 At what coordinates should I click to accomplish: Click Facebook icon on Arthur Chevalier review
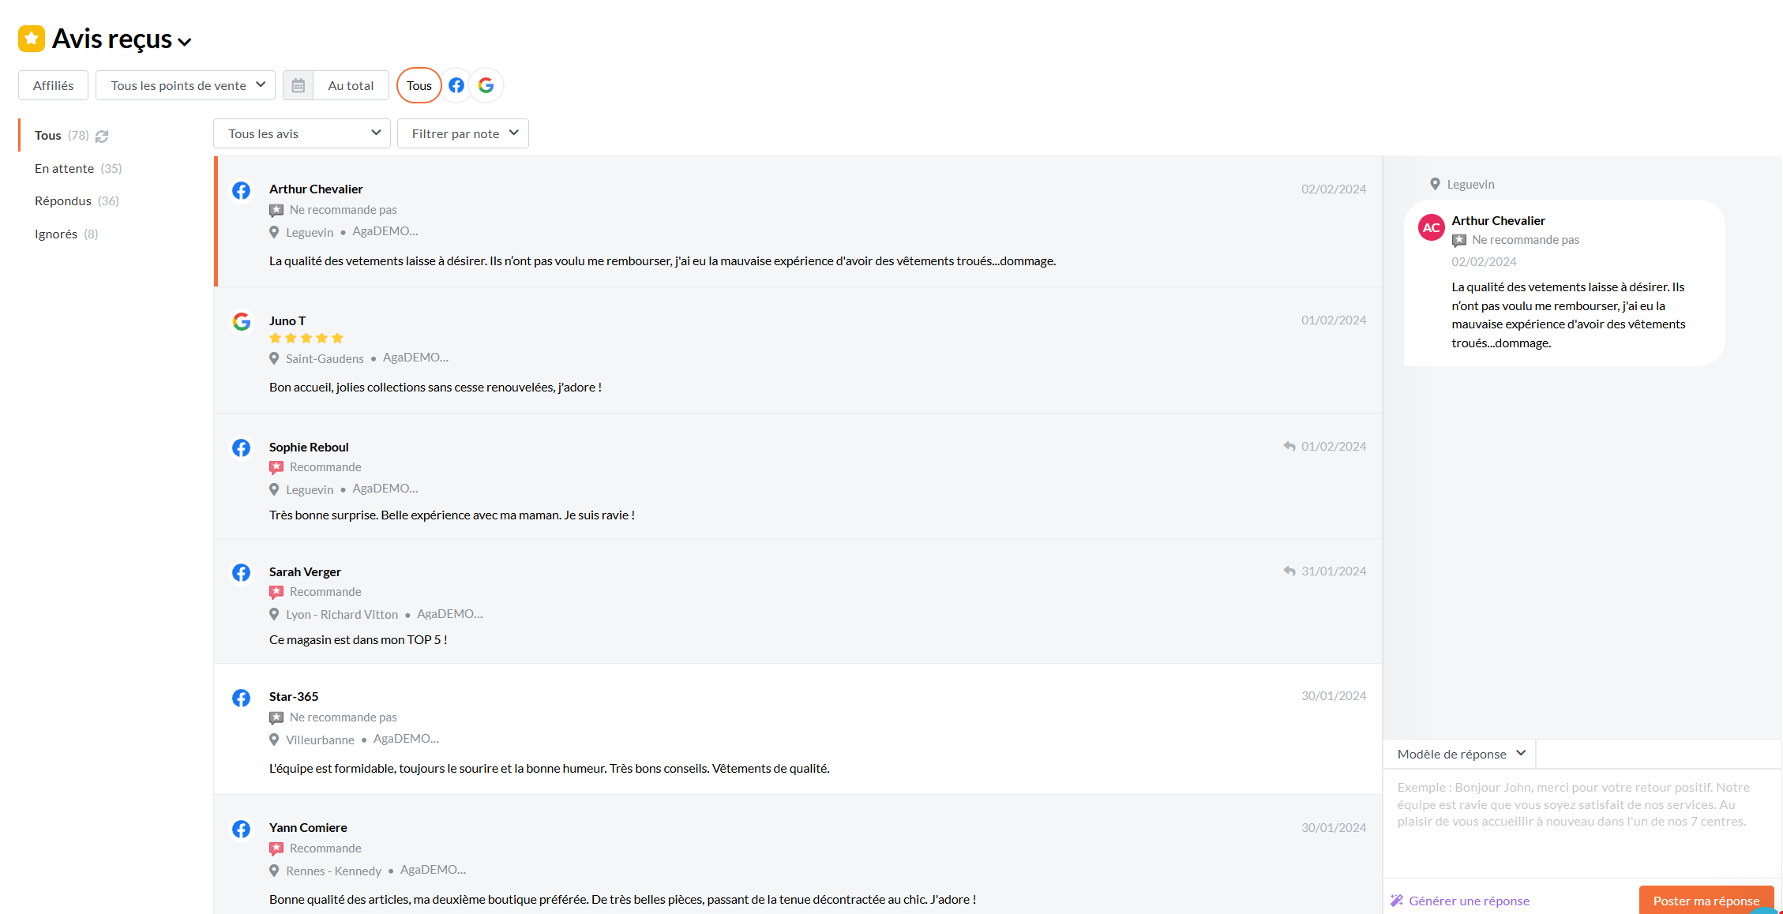pyautogui.click(x=241, y=190)
